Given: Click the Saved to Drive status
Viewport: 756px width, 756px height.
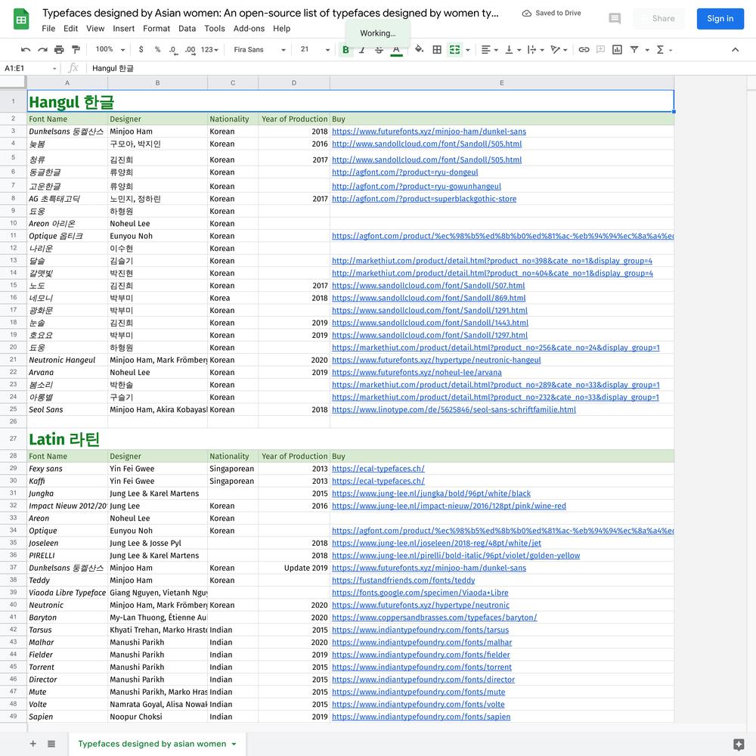Looking at the screenshot, I should coord(552,13).
